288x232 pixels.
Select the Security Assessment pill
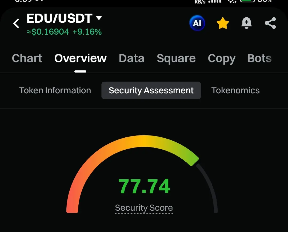pyautogui.click(x=151, y=90)
